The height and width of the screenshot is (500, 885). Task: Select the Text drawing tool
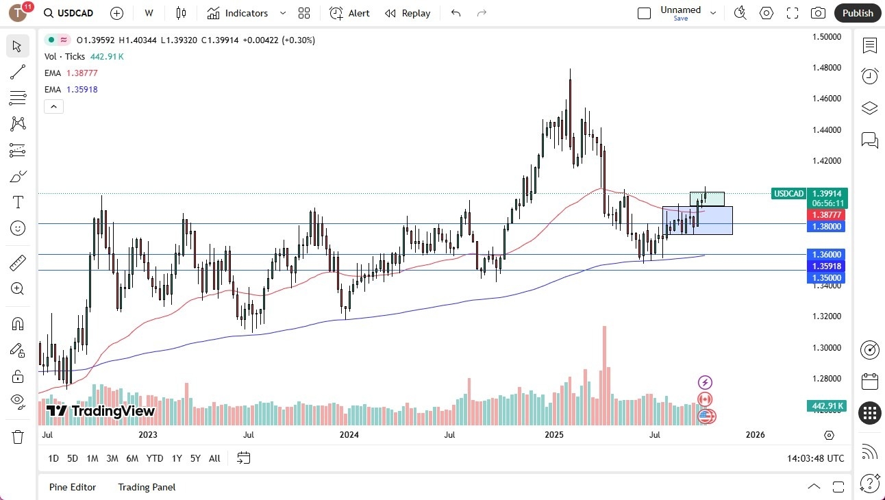[17, 201]
